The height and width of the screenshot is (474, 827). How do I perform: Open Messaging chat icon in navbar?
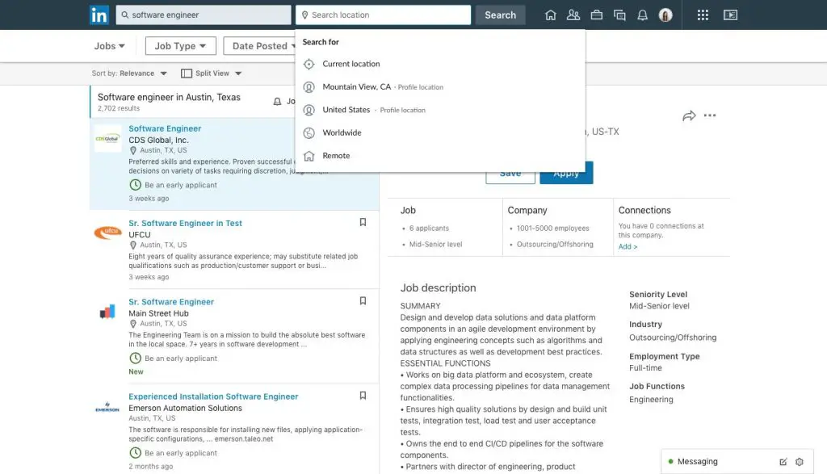(x=619, y=15)
